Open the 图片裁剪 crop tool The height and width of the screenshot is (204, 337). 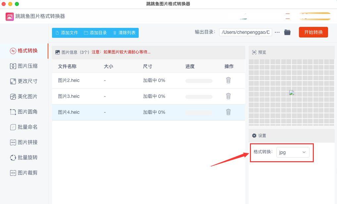(24, 172)
